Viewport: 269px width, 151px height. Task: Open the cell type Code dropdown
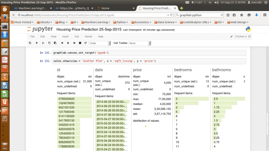(100, 43)
